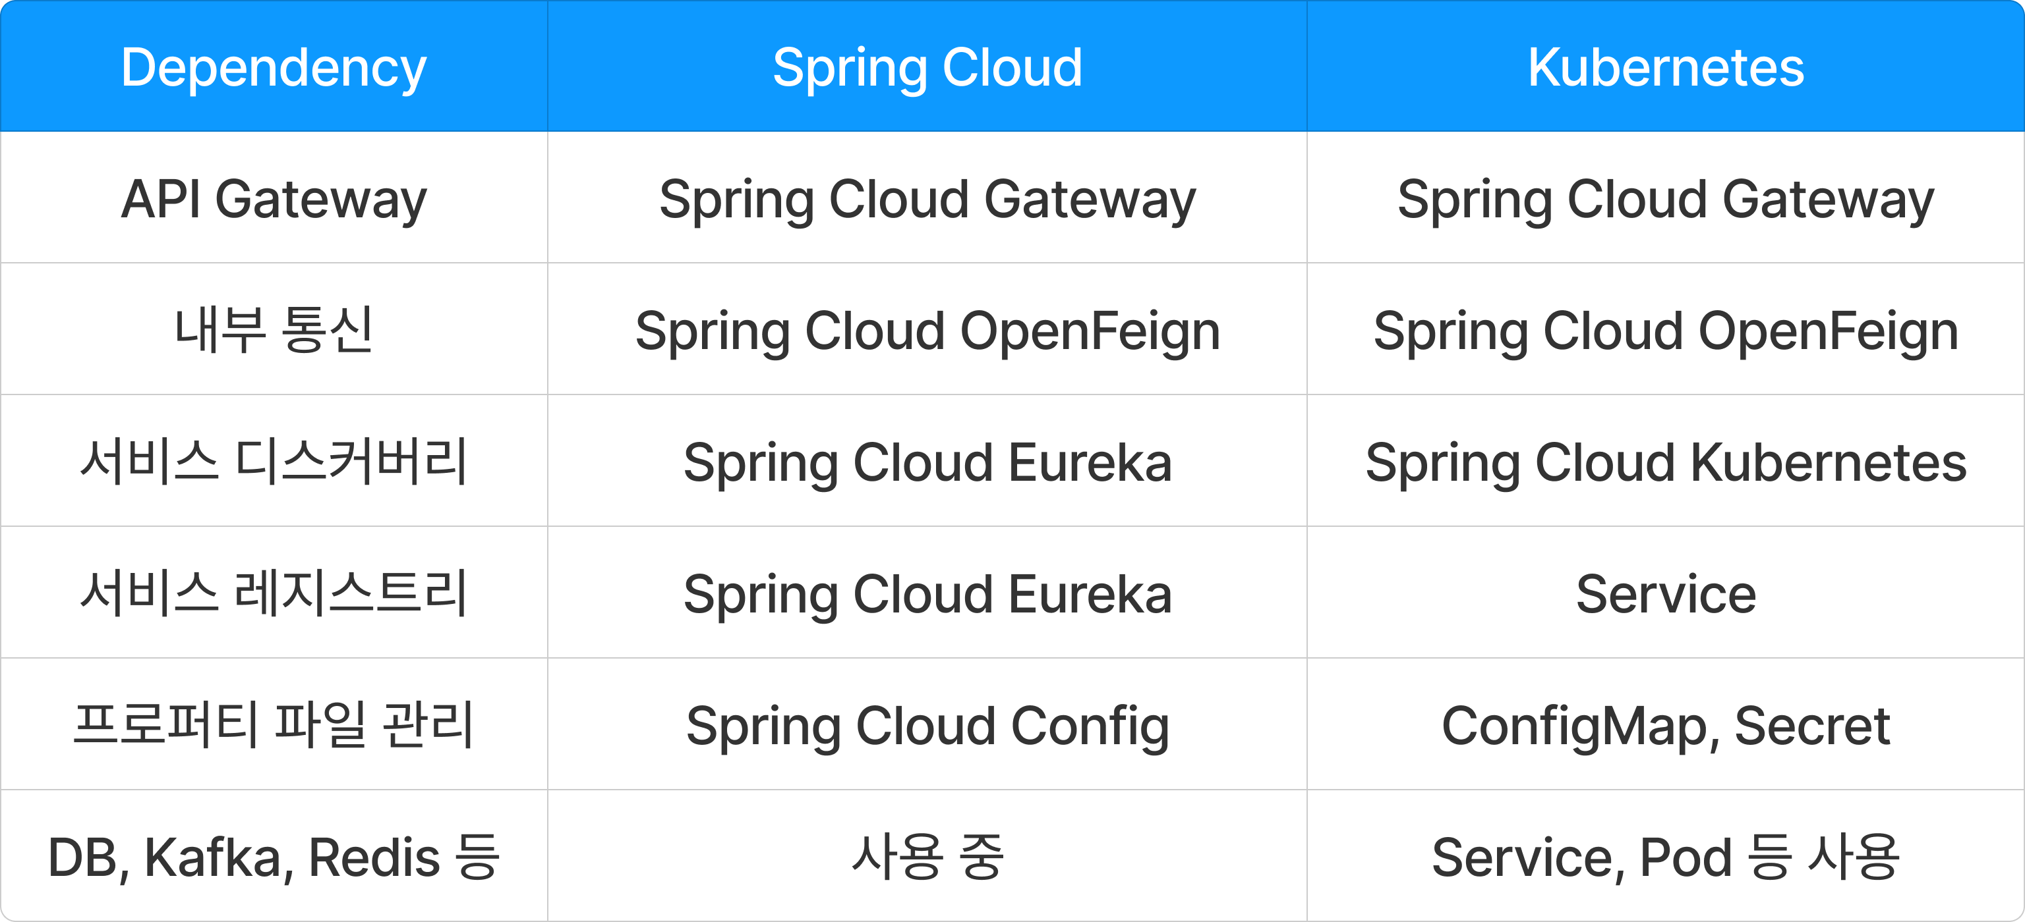This screenshot has width=2025, height=922.
Task: Select the Service, Pod 등 사용 cell
Action: pyautogui.click(x=1665, y=857)
